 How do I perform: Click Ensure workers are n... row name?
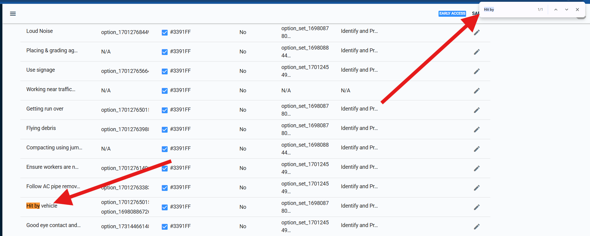click(x=52, y=167)
